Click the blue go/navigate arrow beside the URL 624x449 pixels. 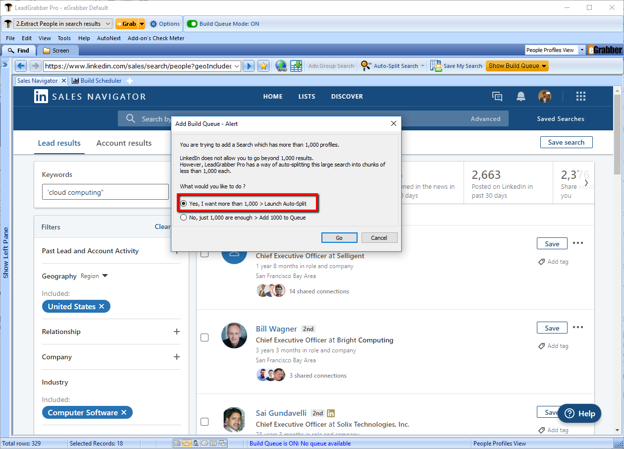click(249, 66)
